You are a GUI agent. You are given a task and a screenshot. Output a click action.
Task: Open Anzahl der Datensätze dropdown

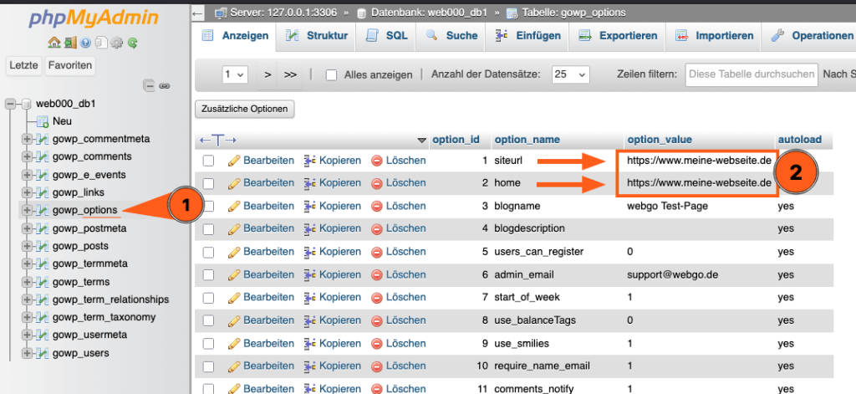click(570, 74)
